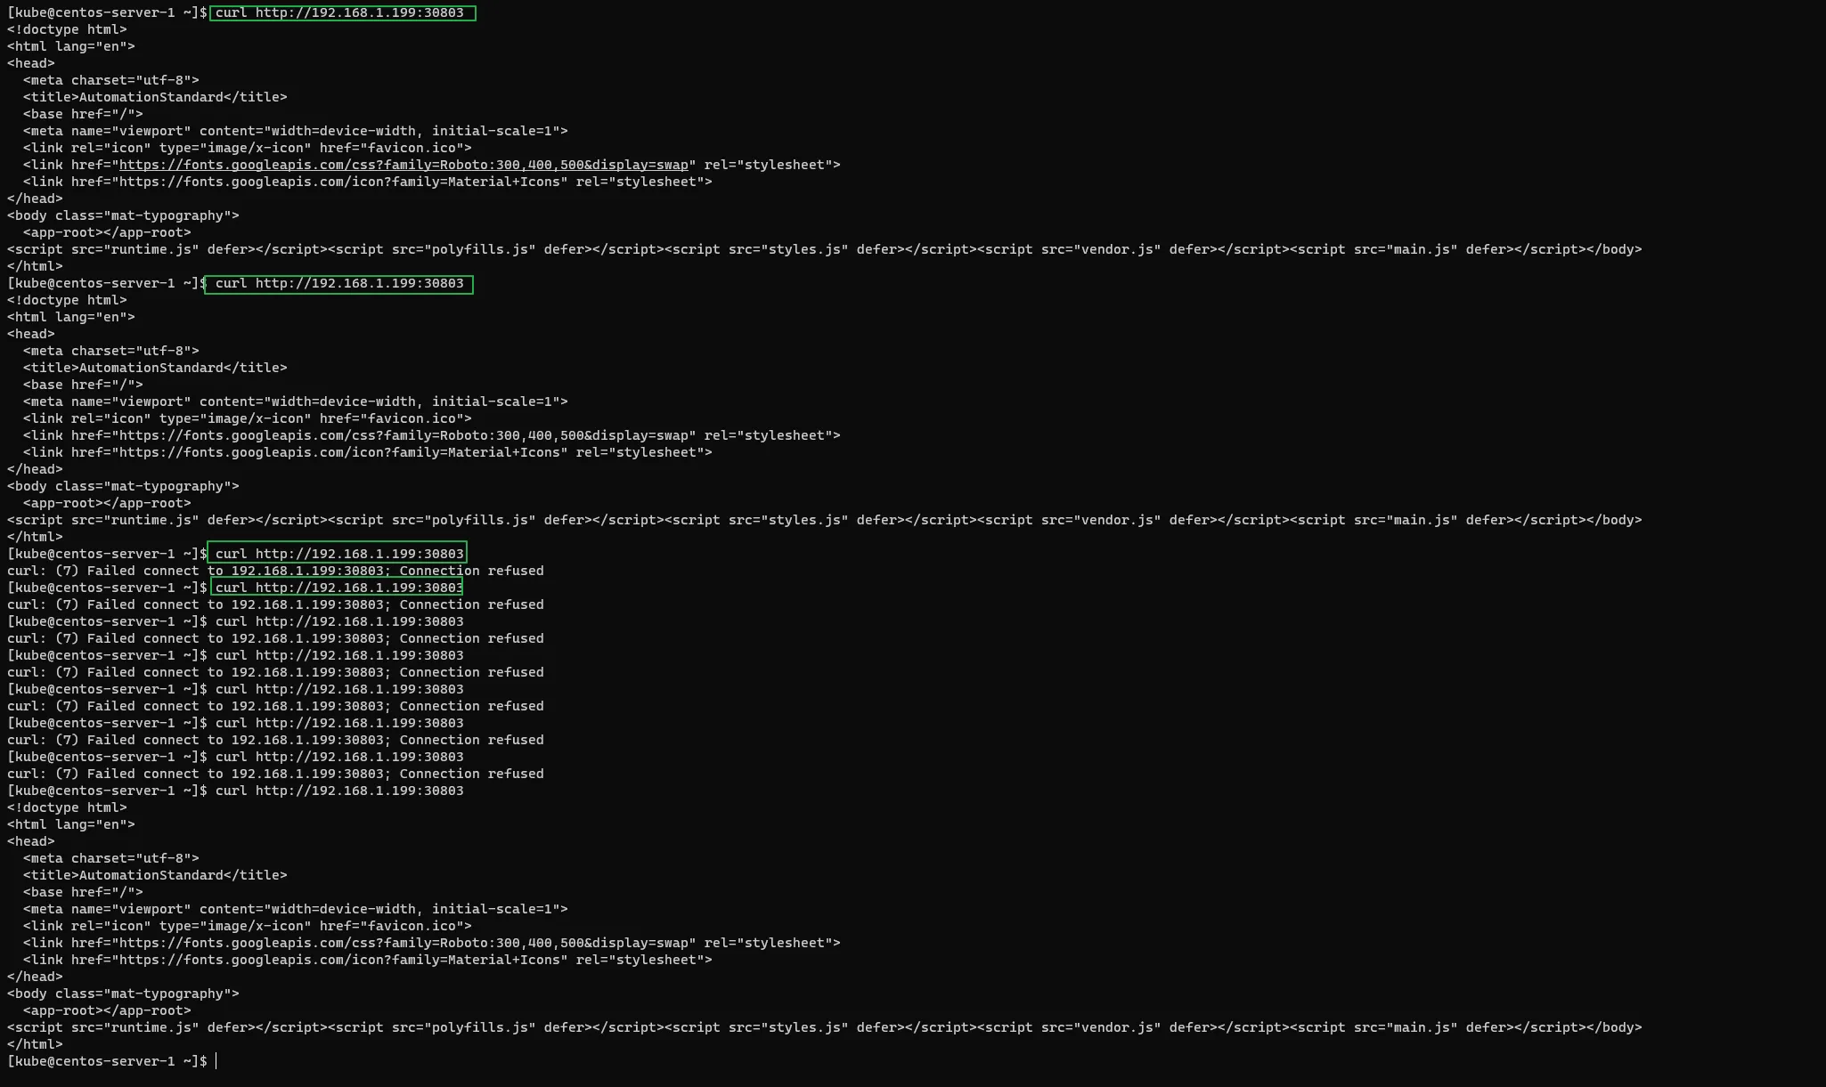Click the last AutomationStandard title line

155,875
